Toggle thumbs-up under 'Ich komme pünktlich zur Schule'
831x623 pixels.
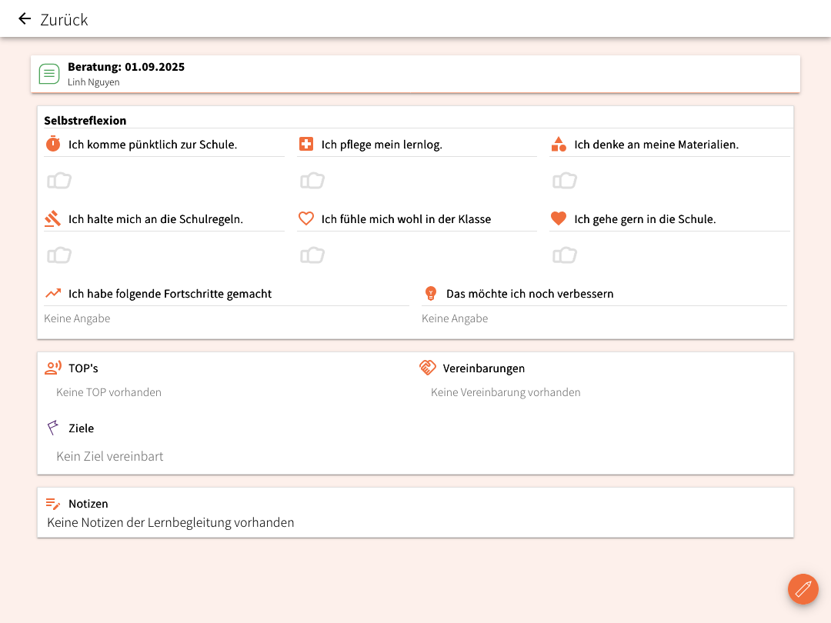point(59,181)
